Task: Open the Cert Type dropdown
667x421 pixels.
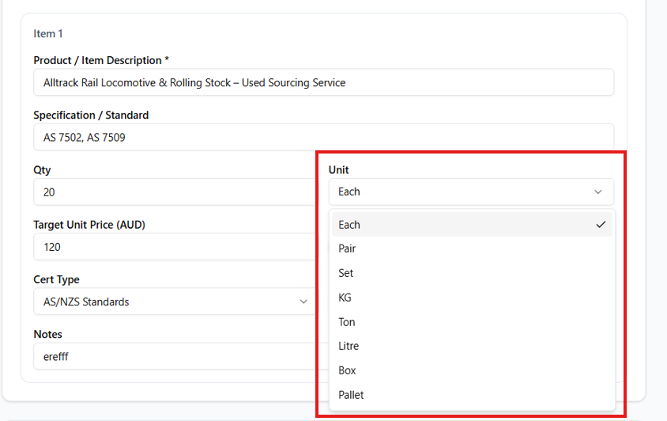Action: [175, 302]
